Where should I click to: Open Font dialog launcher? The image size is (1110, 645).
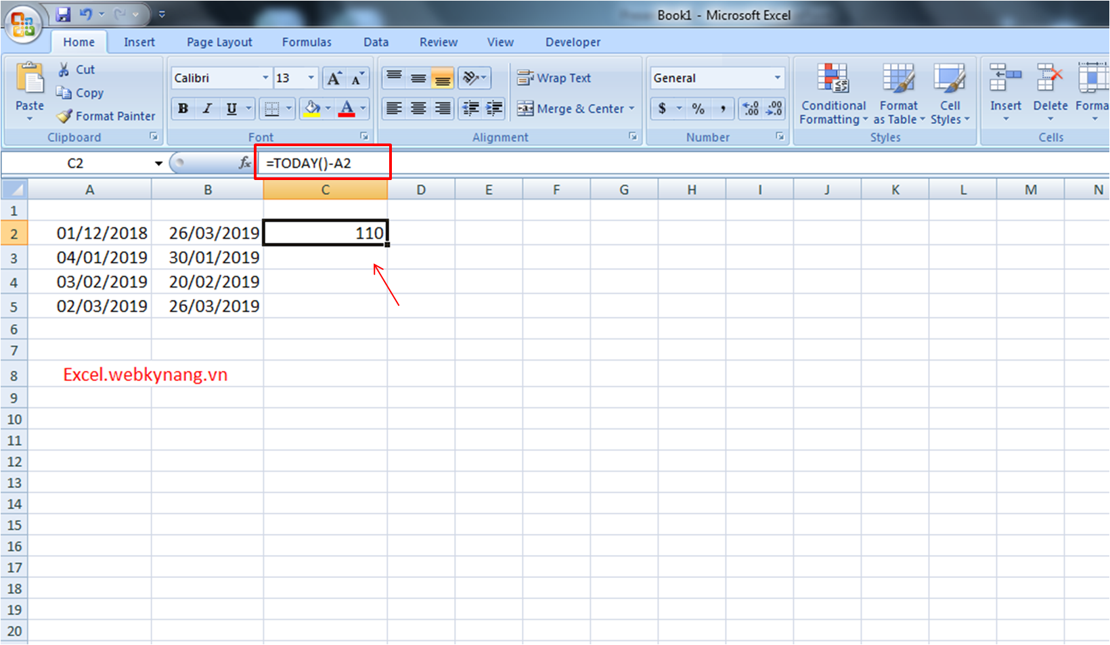click(x=364, y=137)
